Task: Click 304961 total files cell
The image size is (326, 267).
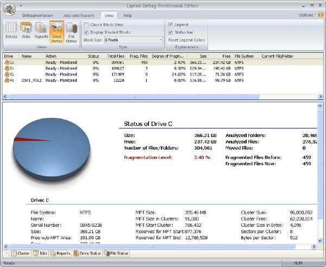Action: (x=118, y=62)
